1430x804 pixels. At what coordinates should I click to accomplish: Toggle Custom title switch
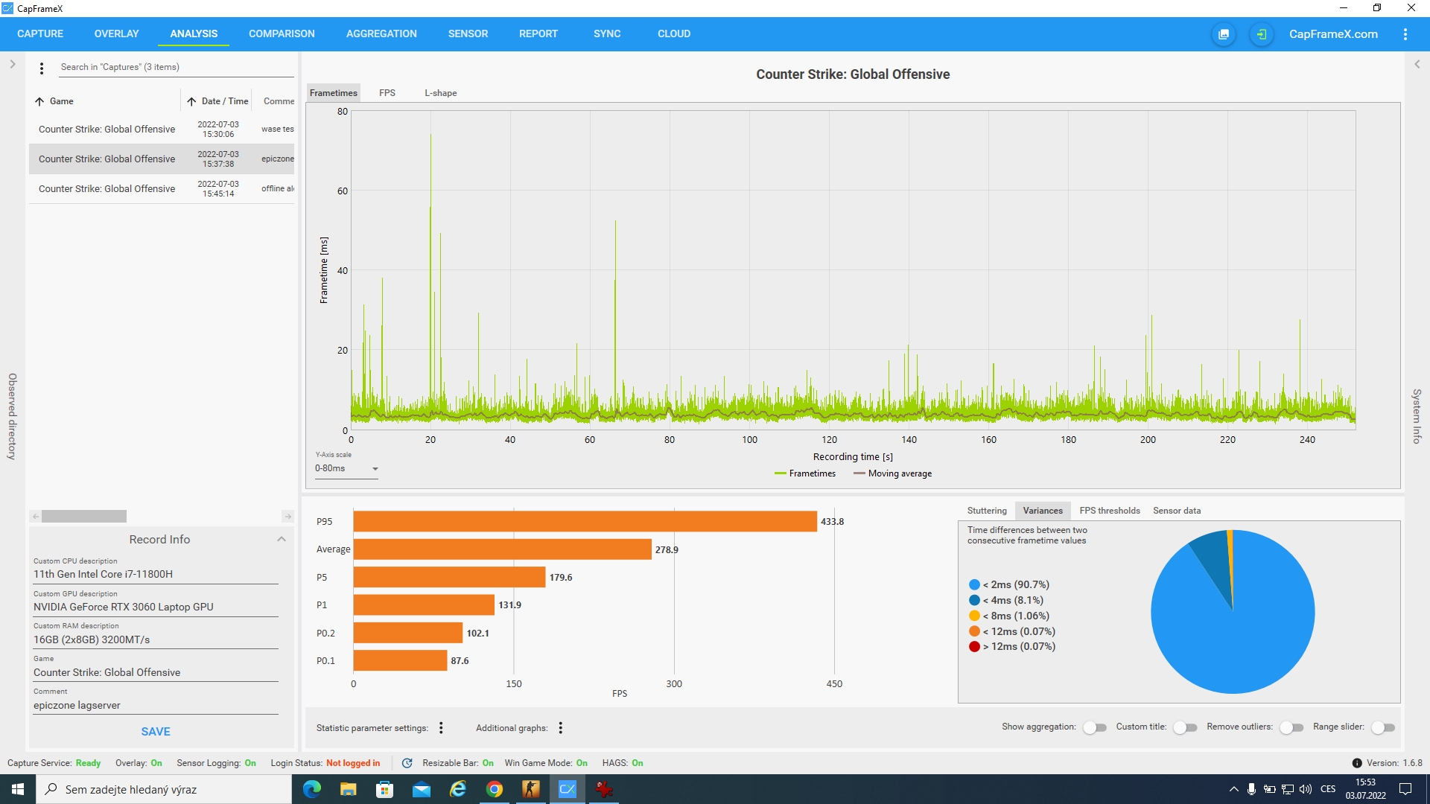point(1184,727)
